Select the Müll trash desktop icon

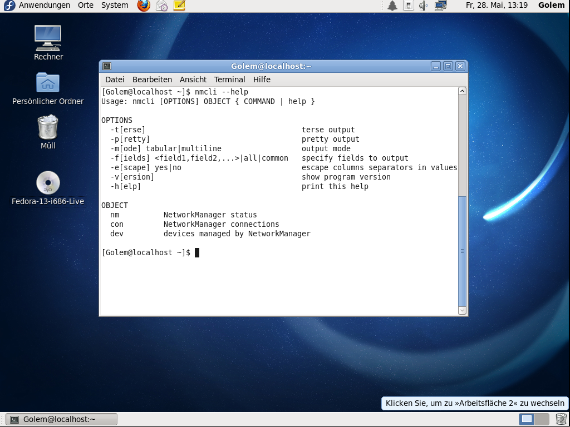(x=48, y=132)
